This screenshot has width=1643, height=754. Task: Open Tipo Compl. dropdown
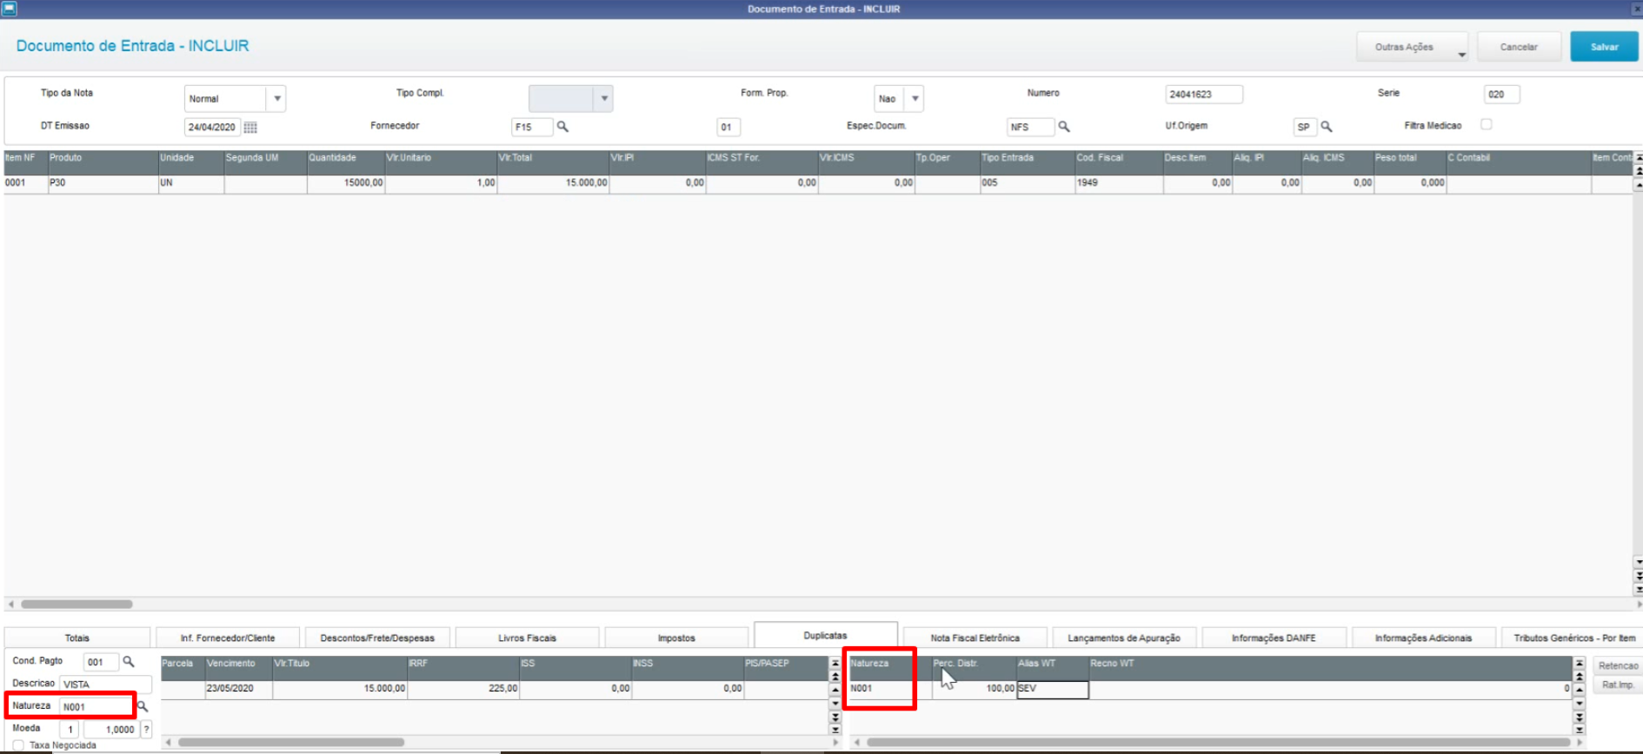(x=604, y=98)
